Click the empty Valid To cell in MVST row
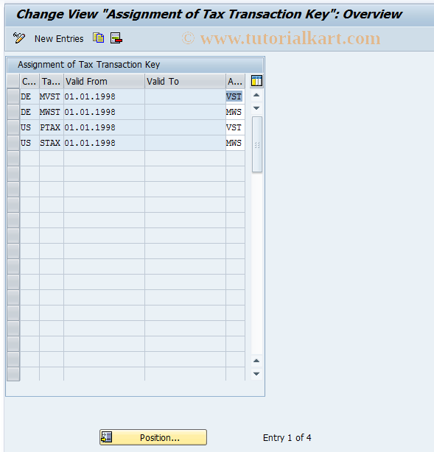 [x=185, y=96]
